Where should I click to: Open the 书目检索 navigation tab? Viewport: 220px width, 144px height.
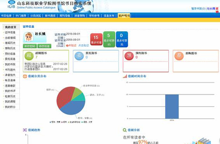tap(6, 16)
